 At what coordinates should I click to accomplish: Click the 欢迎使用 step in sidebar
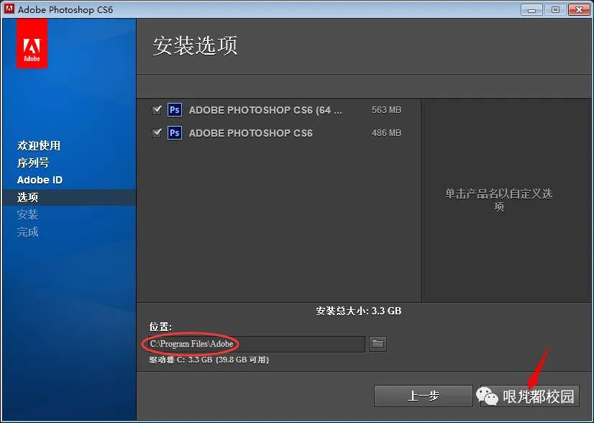(39, 145)
